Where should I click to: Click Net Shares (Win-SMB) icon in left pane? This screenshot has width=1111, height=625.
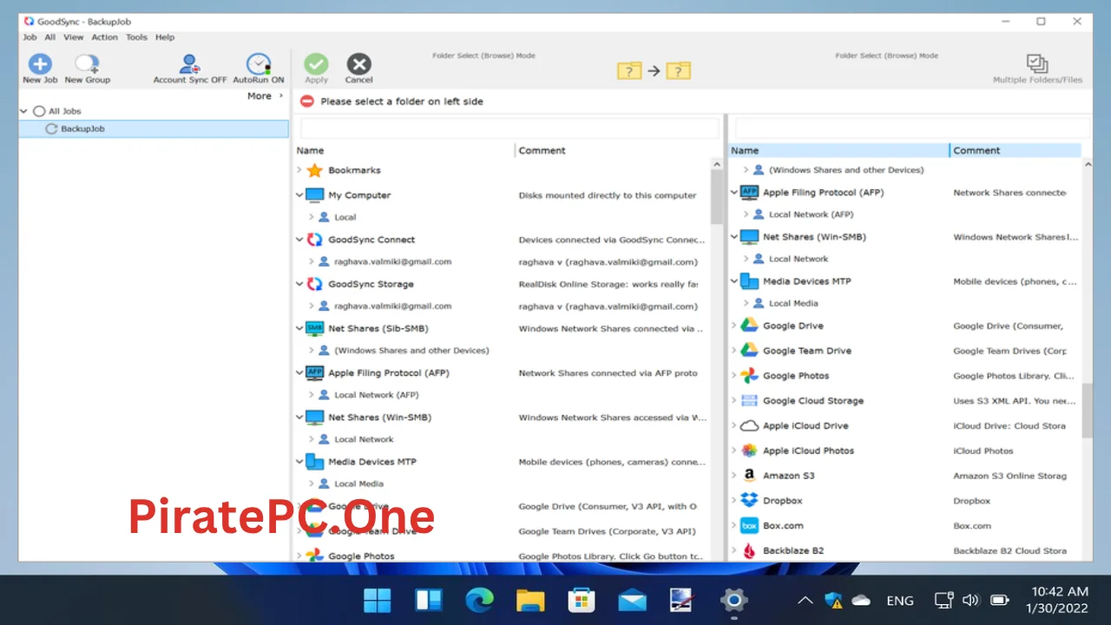(314, 418)
